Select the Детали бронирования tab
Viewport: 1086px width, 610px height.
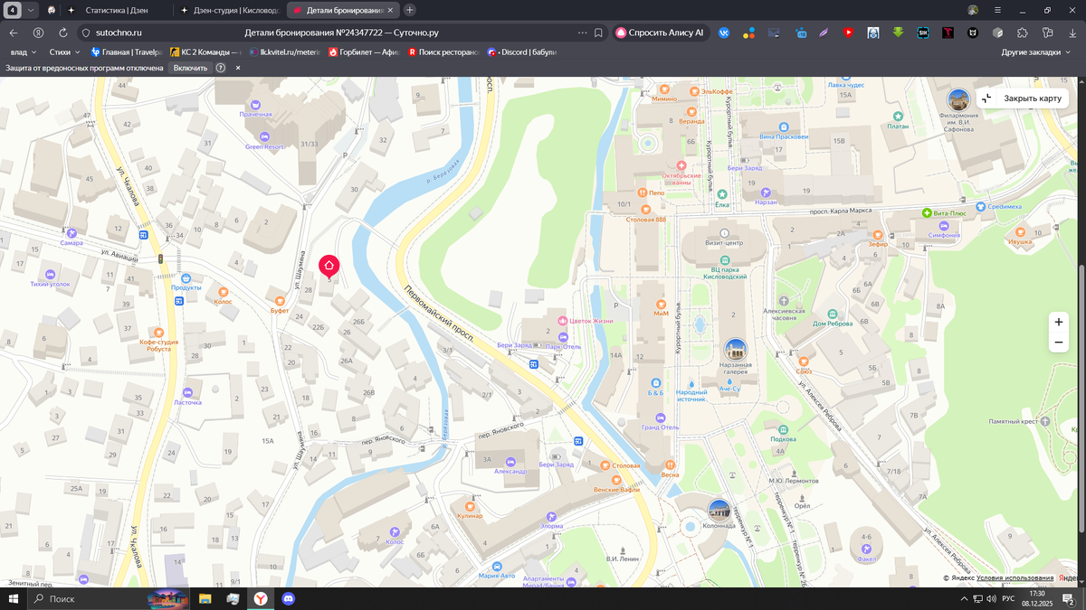click(343, 10)
